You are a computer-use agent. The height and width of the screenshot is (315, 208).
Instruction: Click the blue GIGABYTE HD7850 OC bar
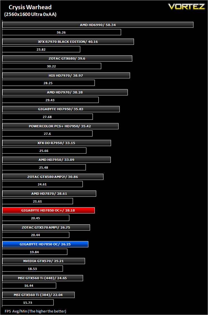click(x=45, y=244)
